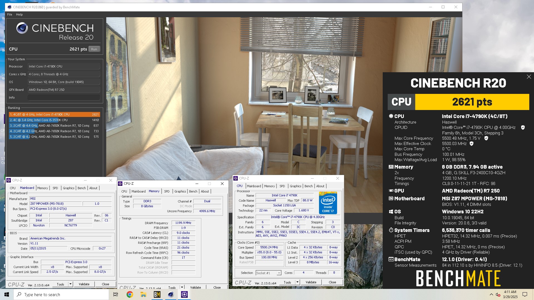
Task: Click Validate in Mainboard CPU-Z window
Action: click(x=84, y=284)
